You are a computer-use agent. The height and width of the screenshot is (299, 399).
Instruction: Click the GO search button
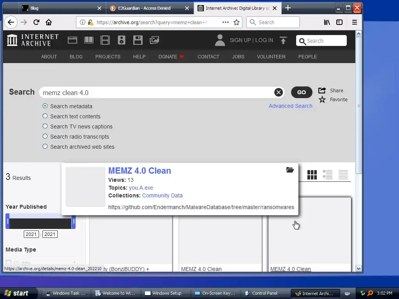point(302,92)
